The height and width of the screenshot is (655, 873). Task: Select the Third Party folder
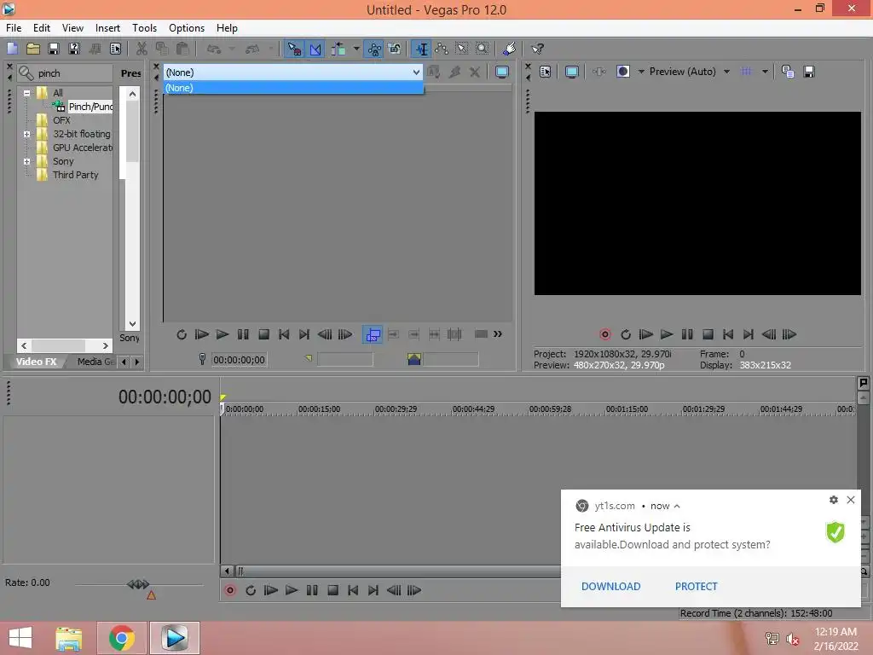coord(75,175)
